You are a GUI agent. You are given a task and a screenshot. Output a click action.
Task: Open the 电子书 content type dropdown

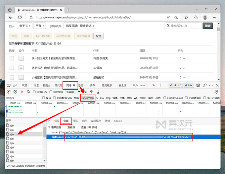coord(24,26)
